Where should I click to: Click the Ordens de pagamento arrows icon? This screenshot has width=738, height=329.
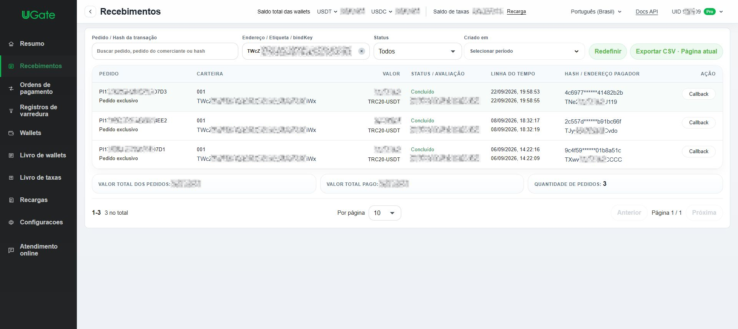point(11,89)
